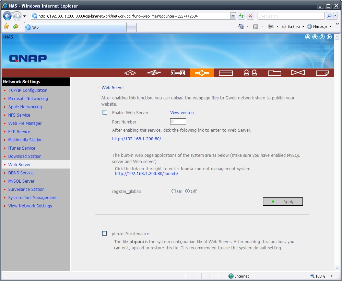Click the Port Number input field
This screenshot has width=342, height=281.
[x=178, y=122]
